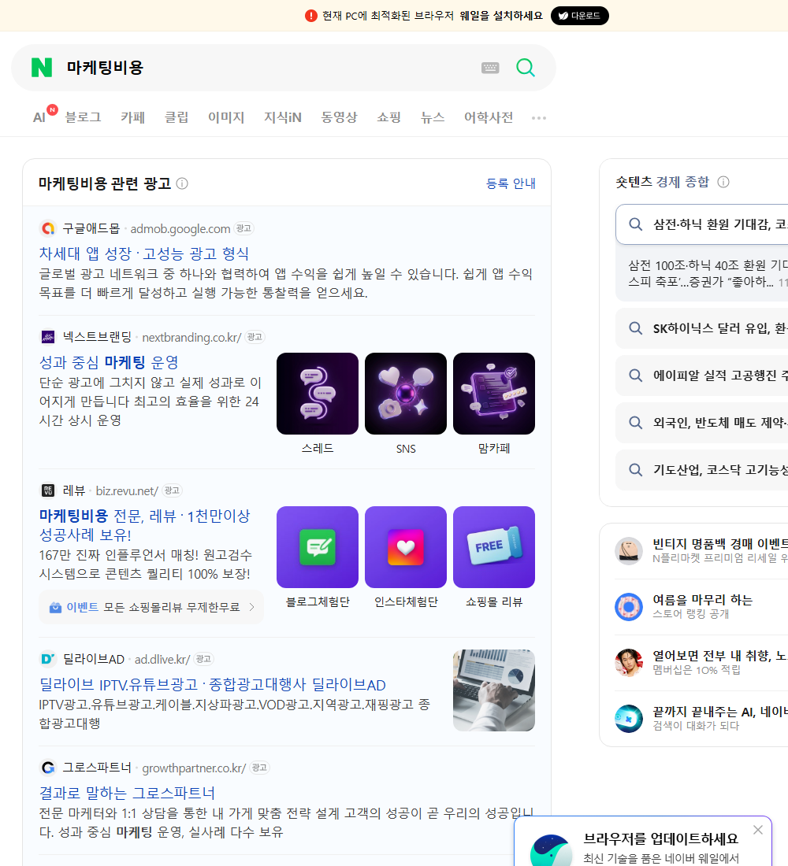Click the 스레드 thumbnail image
788x866 pixels.
(318, 394)
